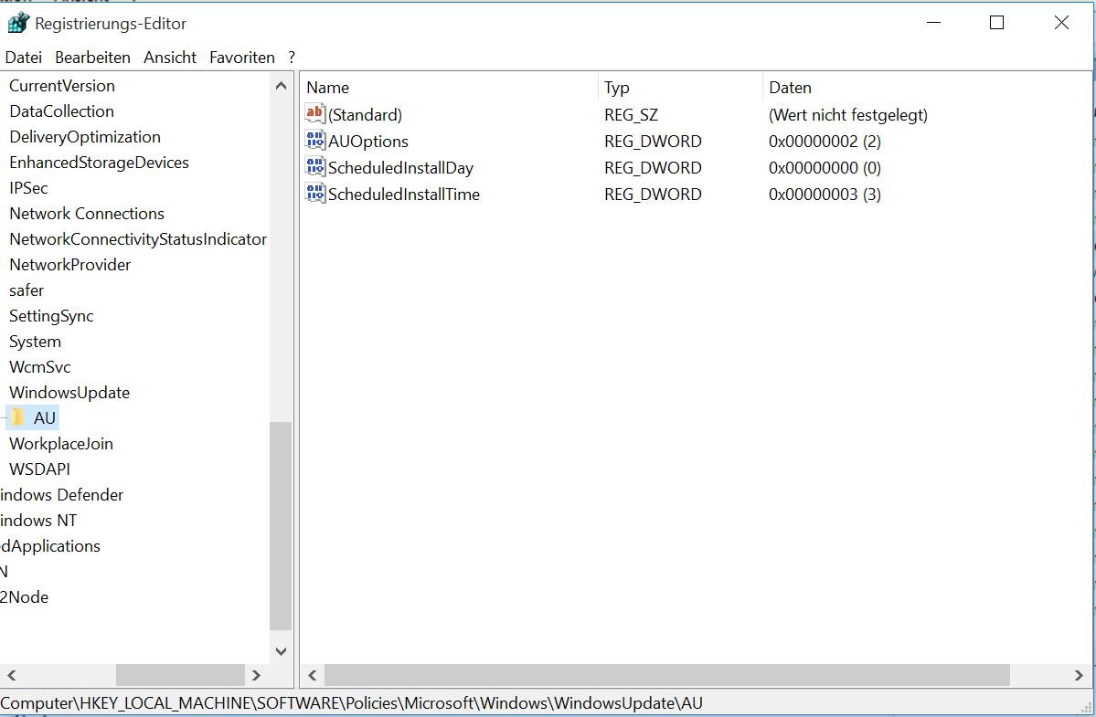Viewport: 1096px width, 717px height.
Task: Click the (Standard) string value icon
Action: [x=315, y=114]
